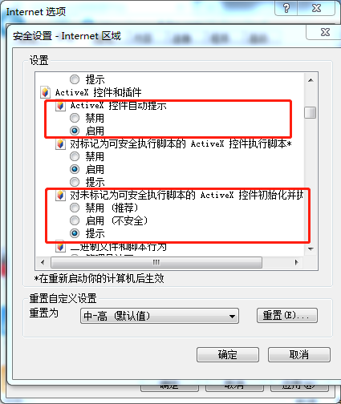Click the 取消 button
The height and width of the screenshot is (404, 341).
[x=299, y=355]
